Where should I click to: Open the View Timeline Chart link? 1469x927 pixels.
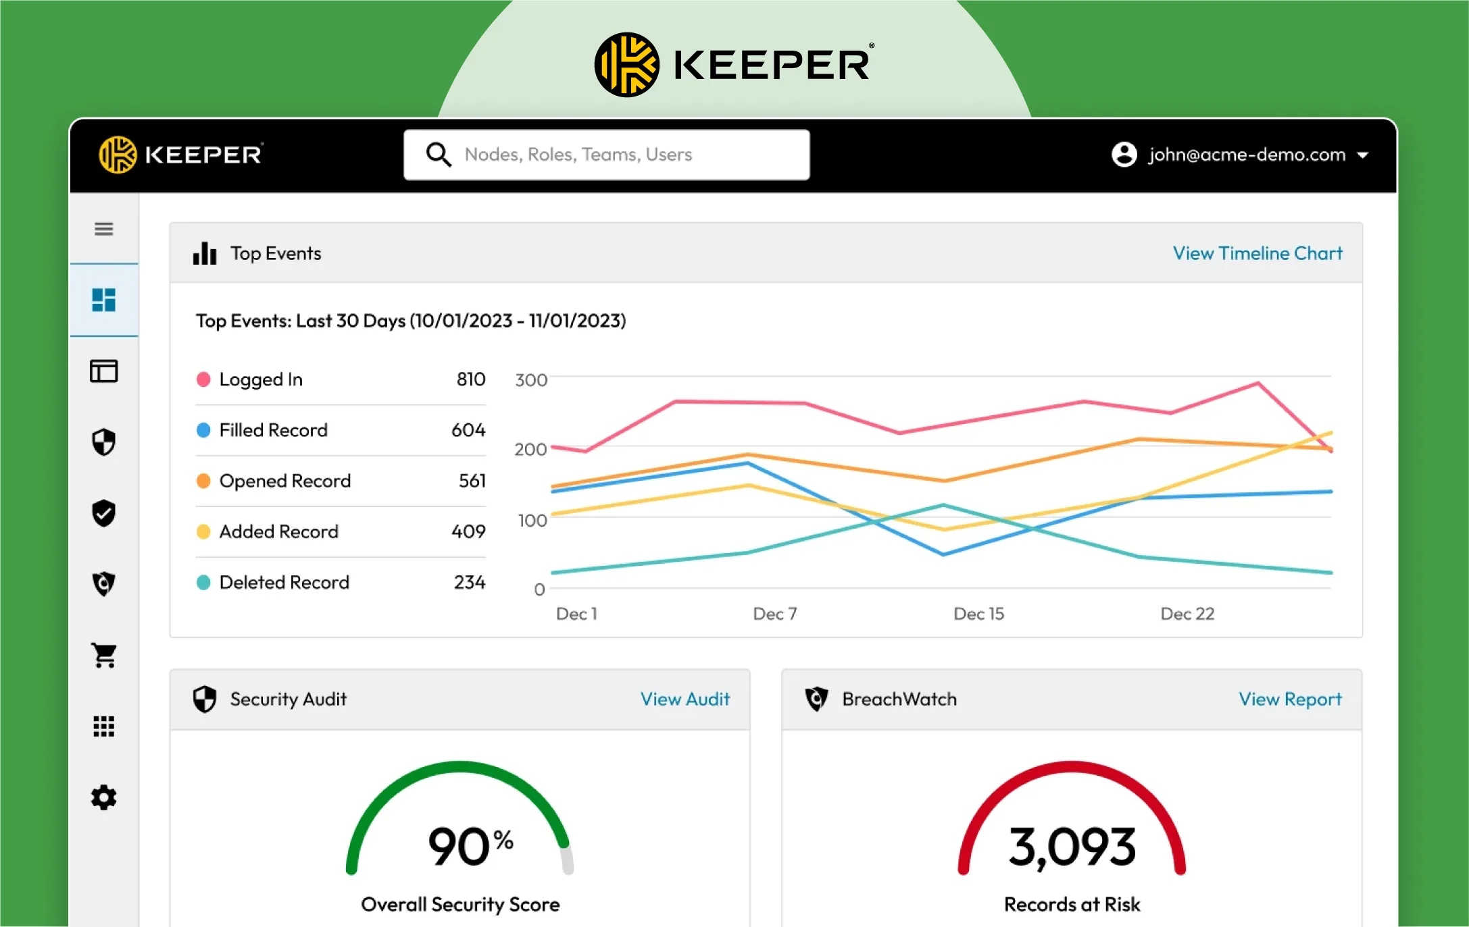point(1258,253)
